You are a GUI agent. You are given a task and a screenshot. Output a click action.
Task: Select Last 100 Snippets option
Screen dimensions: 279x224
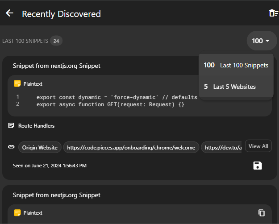(236, 65)
